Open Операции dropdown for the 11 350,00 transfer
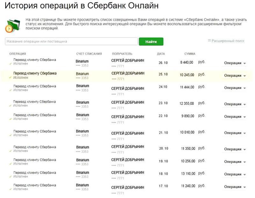The width and height of the screenshot is (255, 198). coord(235,149)
